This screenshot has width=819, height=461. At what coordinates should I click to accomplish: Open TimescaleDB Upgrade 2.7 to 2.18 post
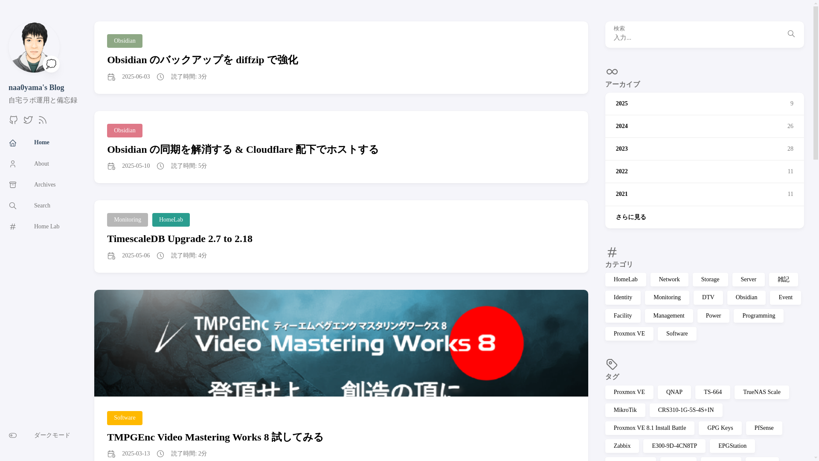point(180,239)
